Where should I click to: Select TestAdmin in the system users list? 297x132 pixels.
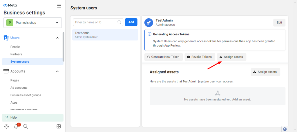coord(105,35)
